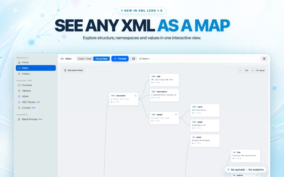Image resolution: width=284 pixels, height=177 pixels.
Task: Click the 75% zoom level value
Action: pos(247,71)
